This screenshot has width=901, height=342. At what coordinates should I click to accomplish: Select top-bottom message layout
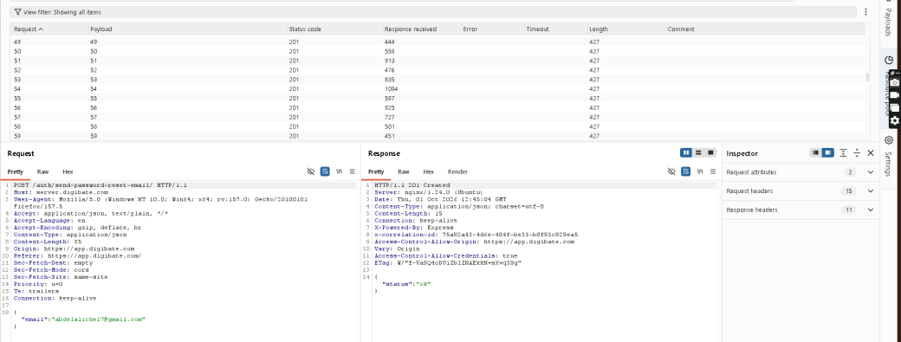[x=698, y=152]
